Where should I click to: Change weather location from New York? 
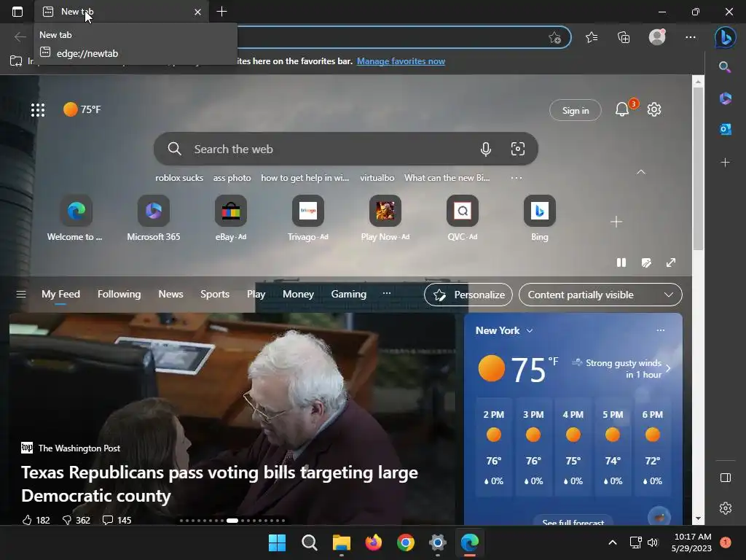504,330
